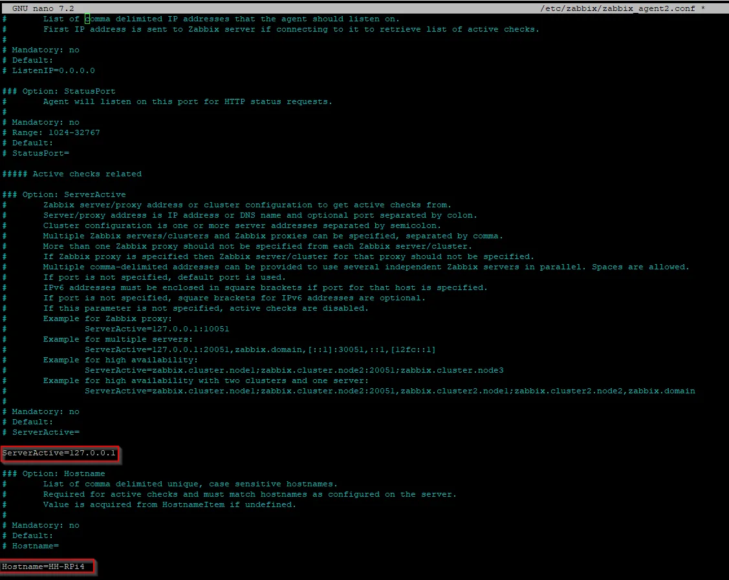Select the "# ListenIP=0.0.0.0" line
Screen dimensions: 729x580
click(x=49, y=70)
